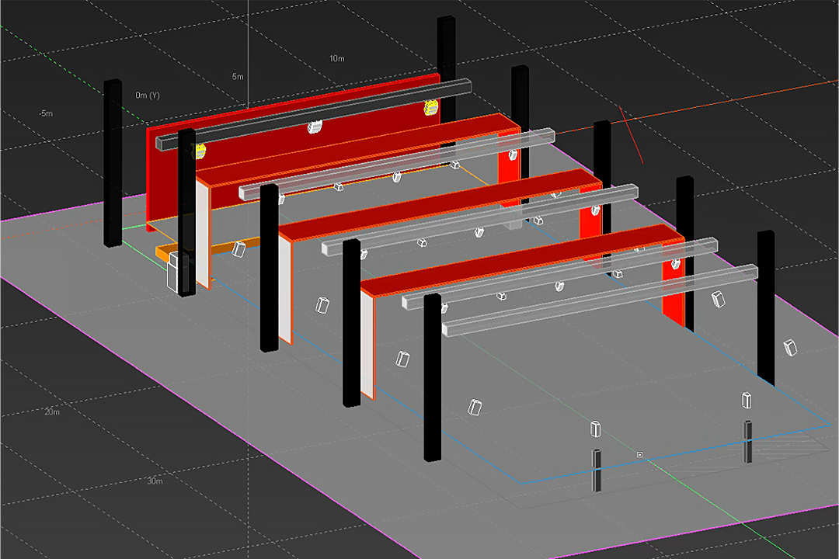Select the fixture above the front-left floor stand
839x559 pixels.
click(596, 429)
